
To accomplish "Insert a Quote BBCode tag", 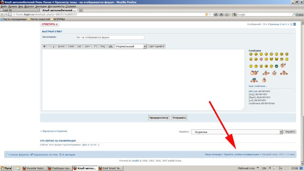I will [61, 47].
